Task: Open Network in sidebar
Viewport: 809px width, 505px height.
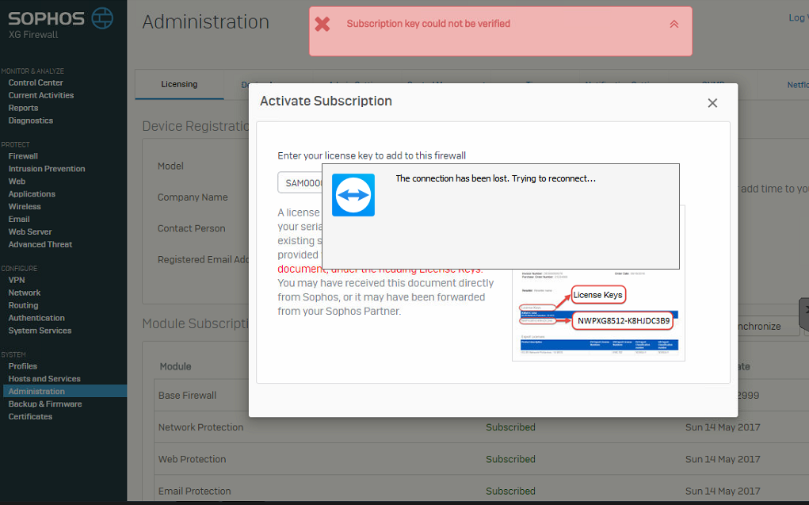Action: (25, 293)
